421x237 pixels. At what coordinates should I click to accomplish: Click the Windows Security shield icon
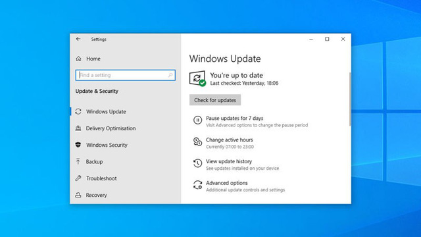[x=78, y=145]
